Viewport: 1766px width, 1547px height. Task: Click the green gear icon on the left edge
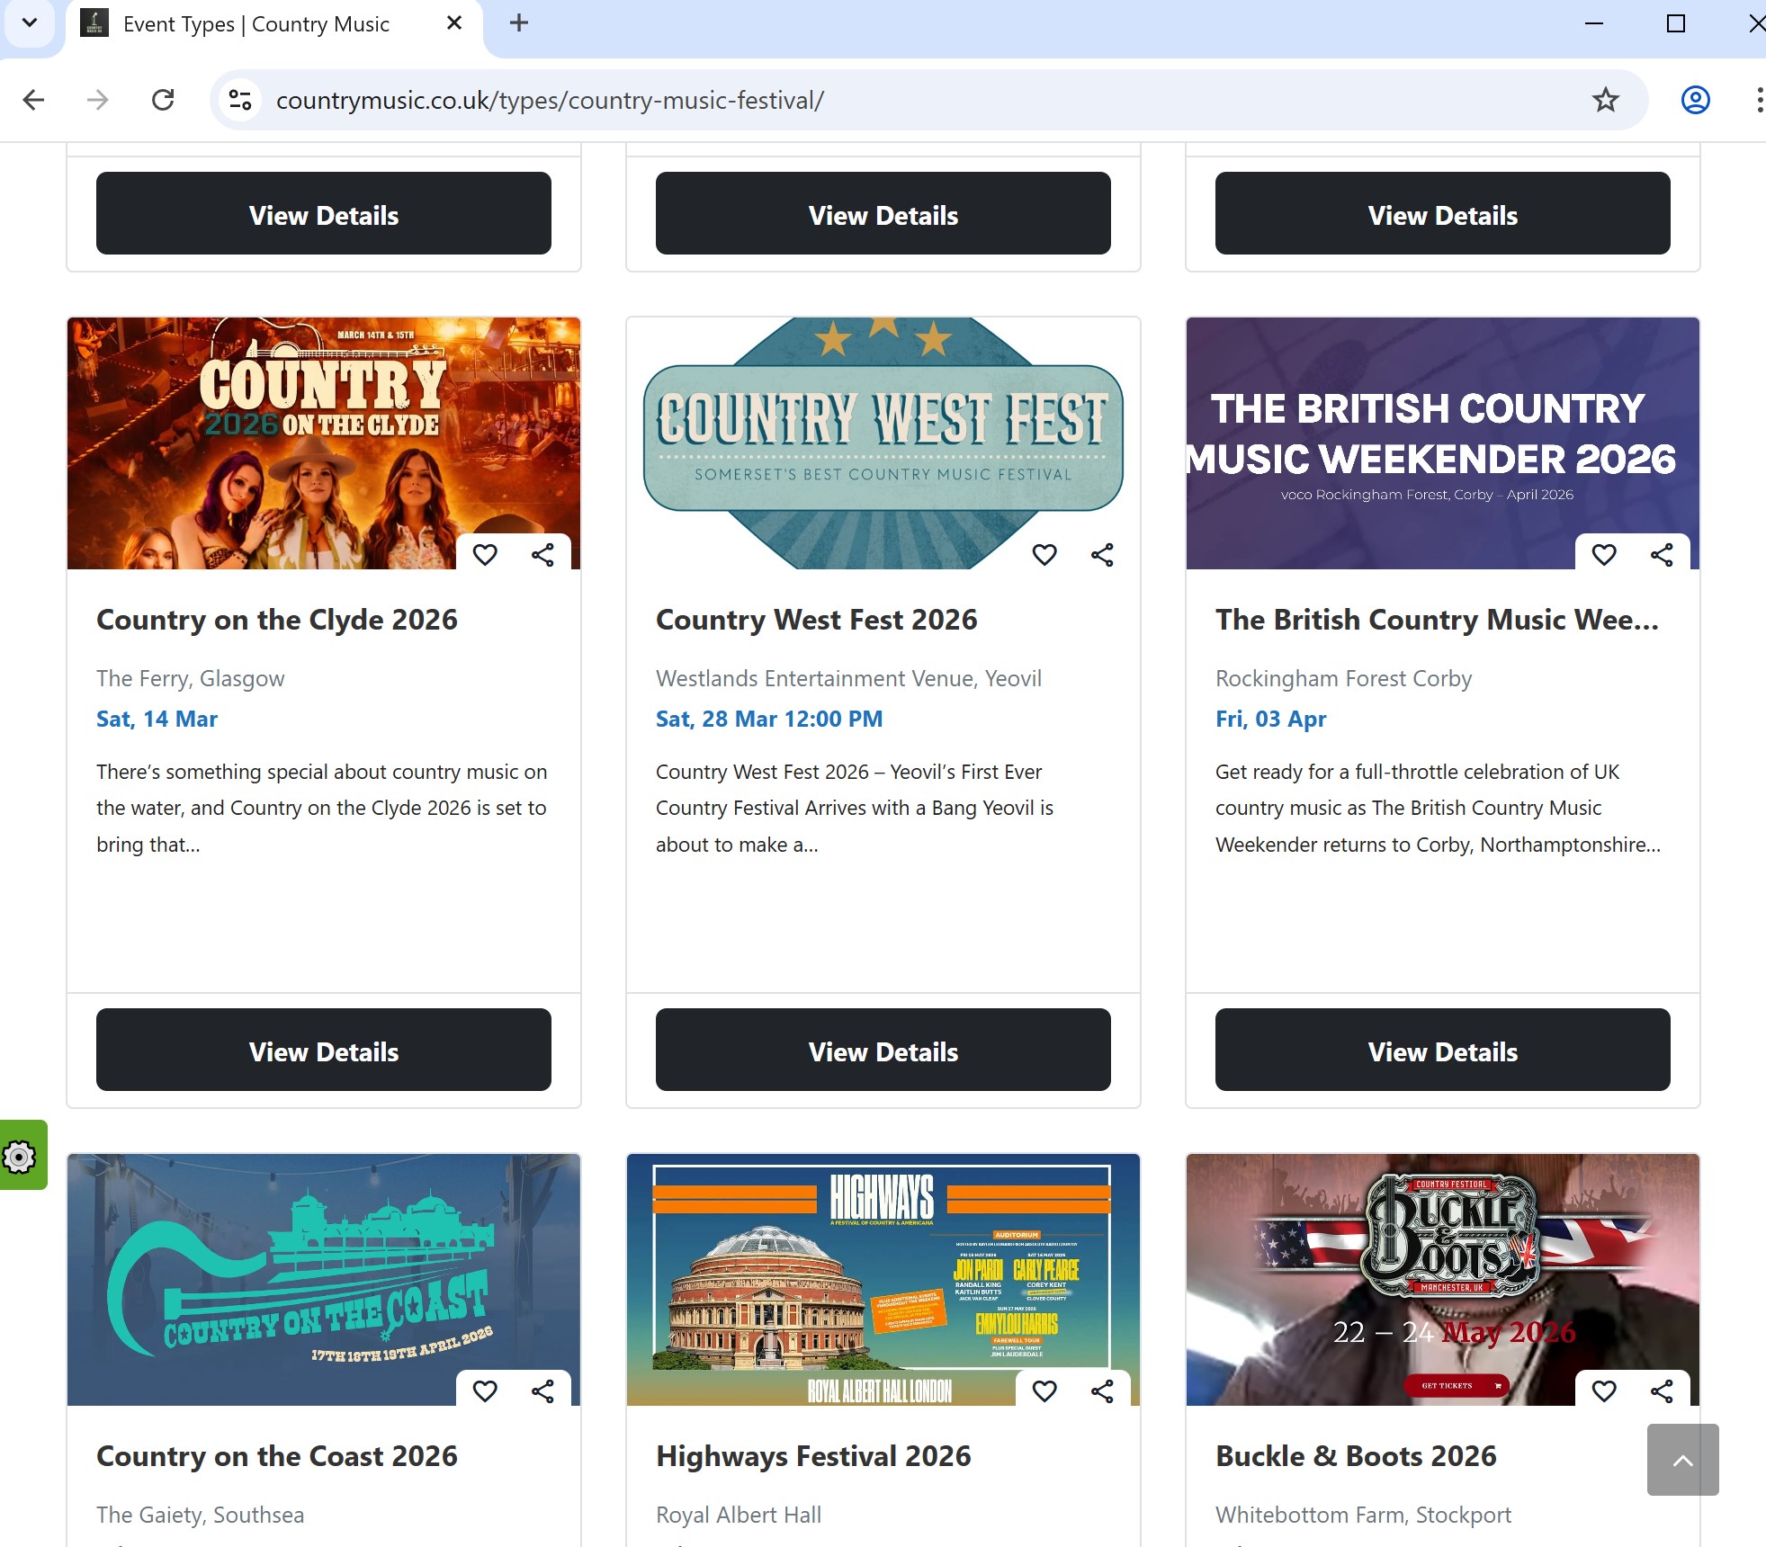point(17,1157)
